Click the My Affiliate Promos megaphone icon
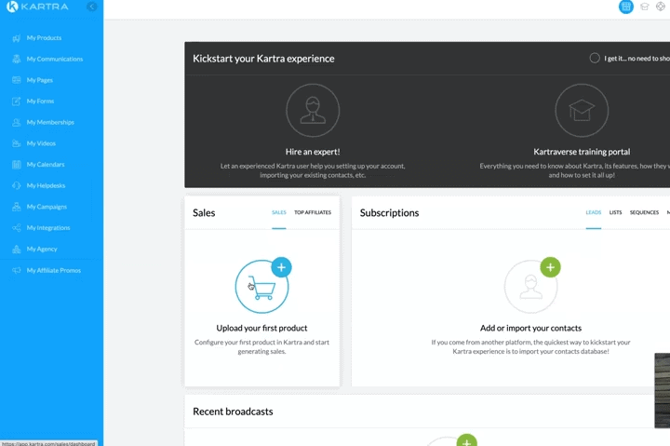670x446 pixels. (16, 270)
